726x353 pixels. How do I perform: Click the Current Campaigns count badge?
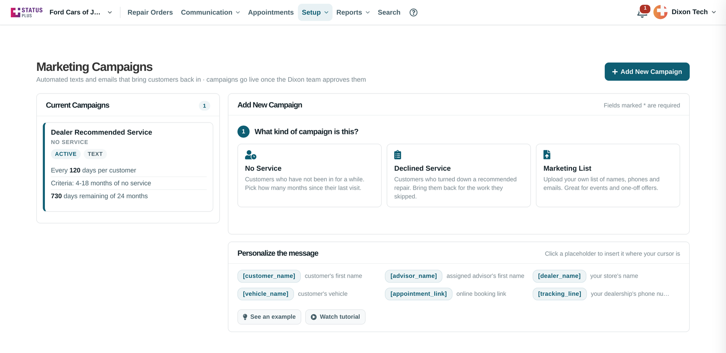(x=204, y=106)
